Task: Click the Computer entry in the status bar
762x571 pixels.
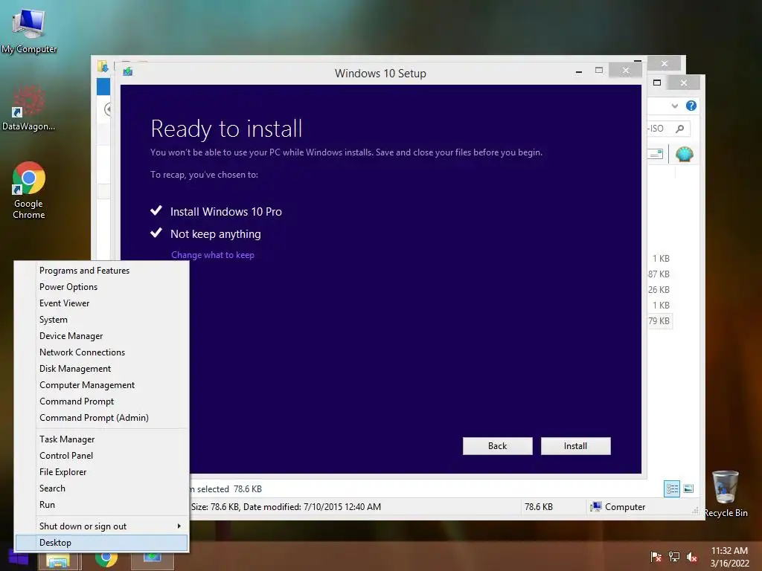Action: 618,507
